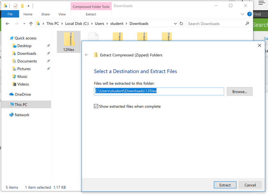Open Customize Quick Access Toolbar dropdown
Screen dimensions: 268x195
[28, 6]
